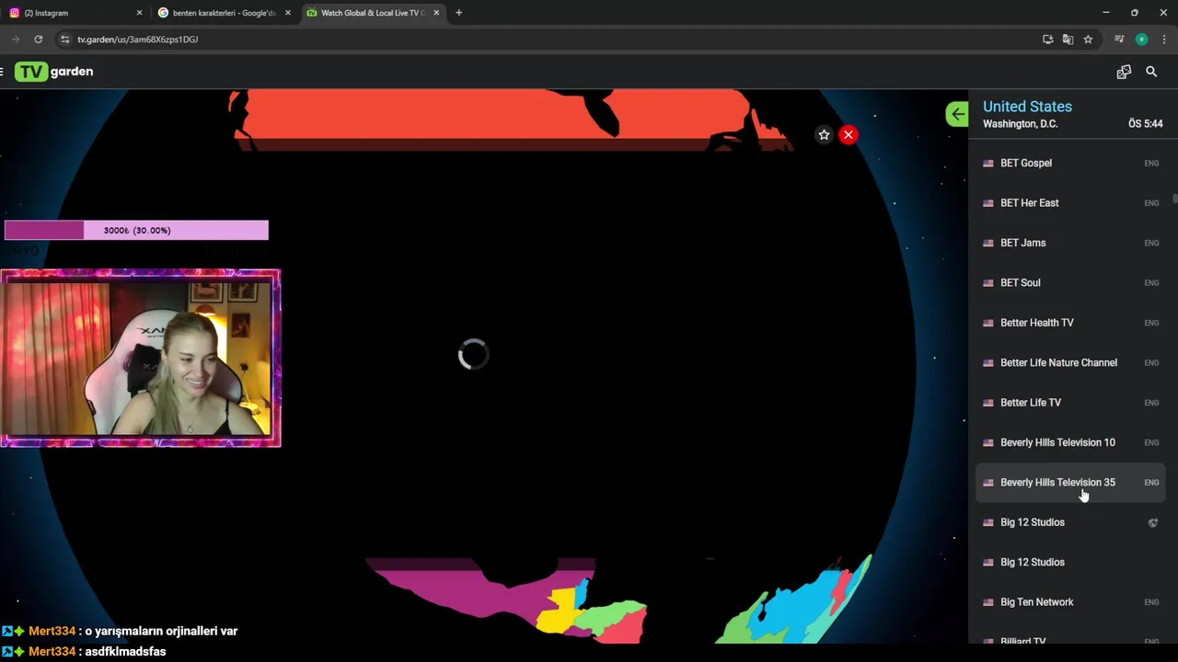This screenshot has width=1178, height=662.
Task: Go forward with the browser arrow
Action: 15,40
